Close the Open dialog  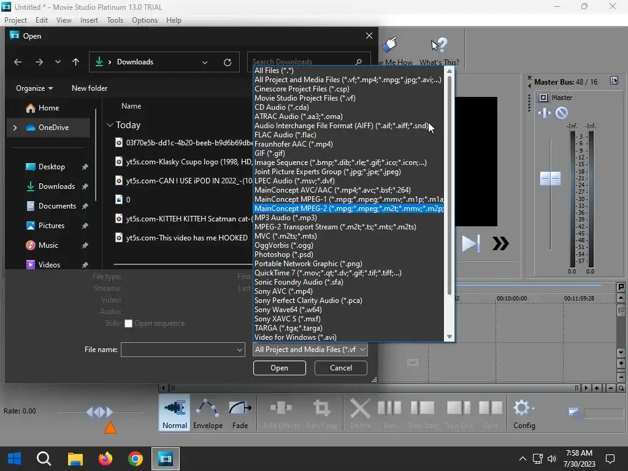click(x=369, y=36)
